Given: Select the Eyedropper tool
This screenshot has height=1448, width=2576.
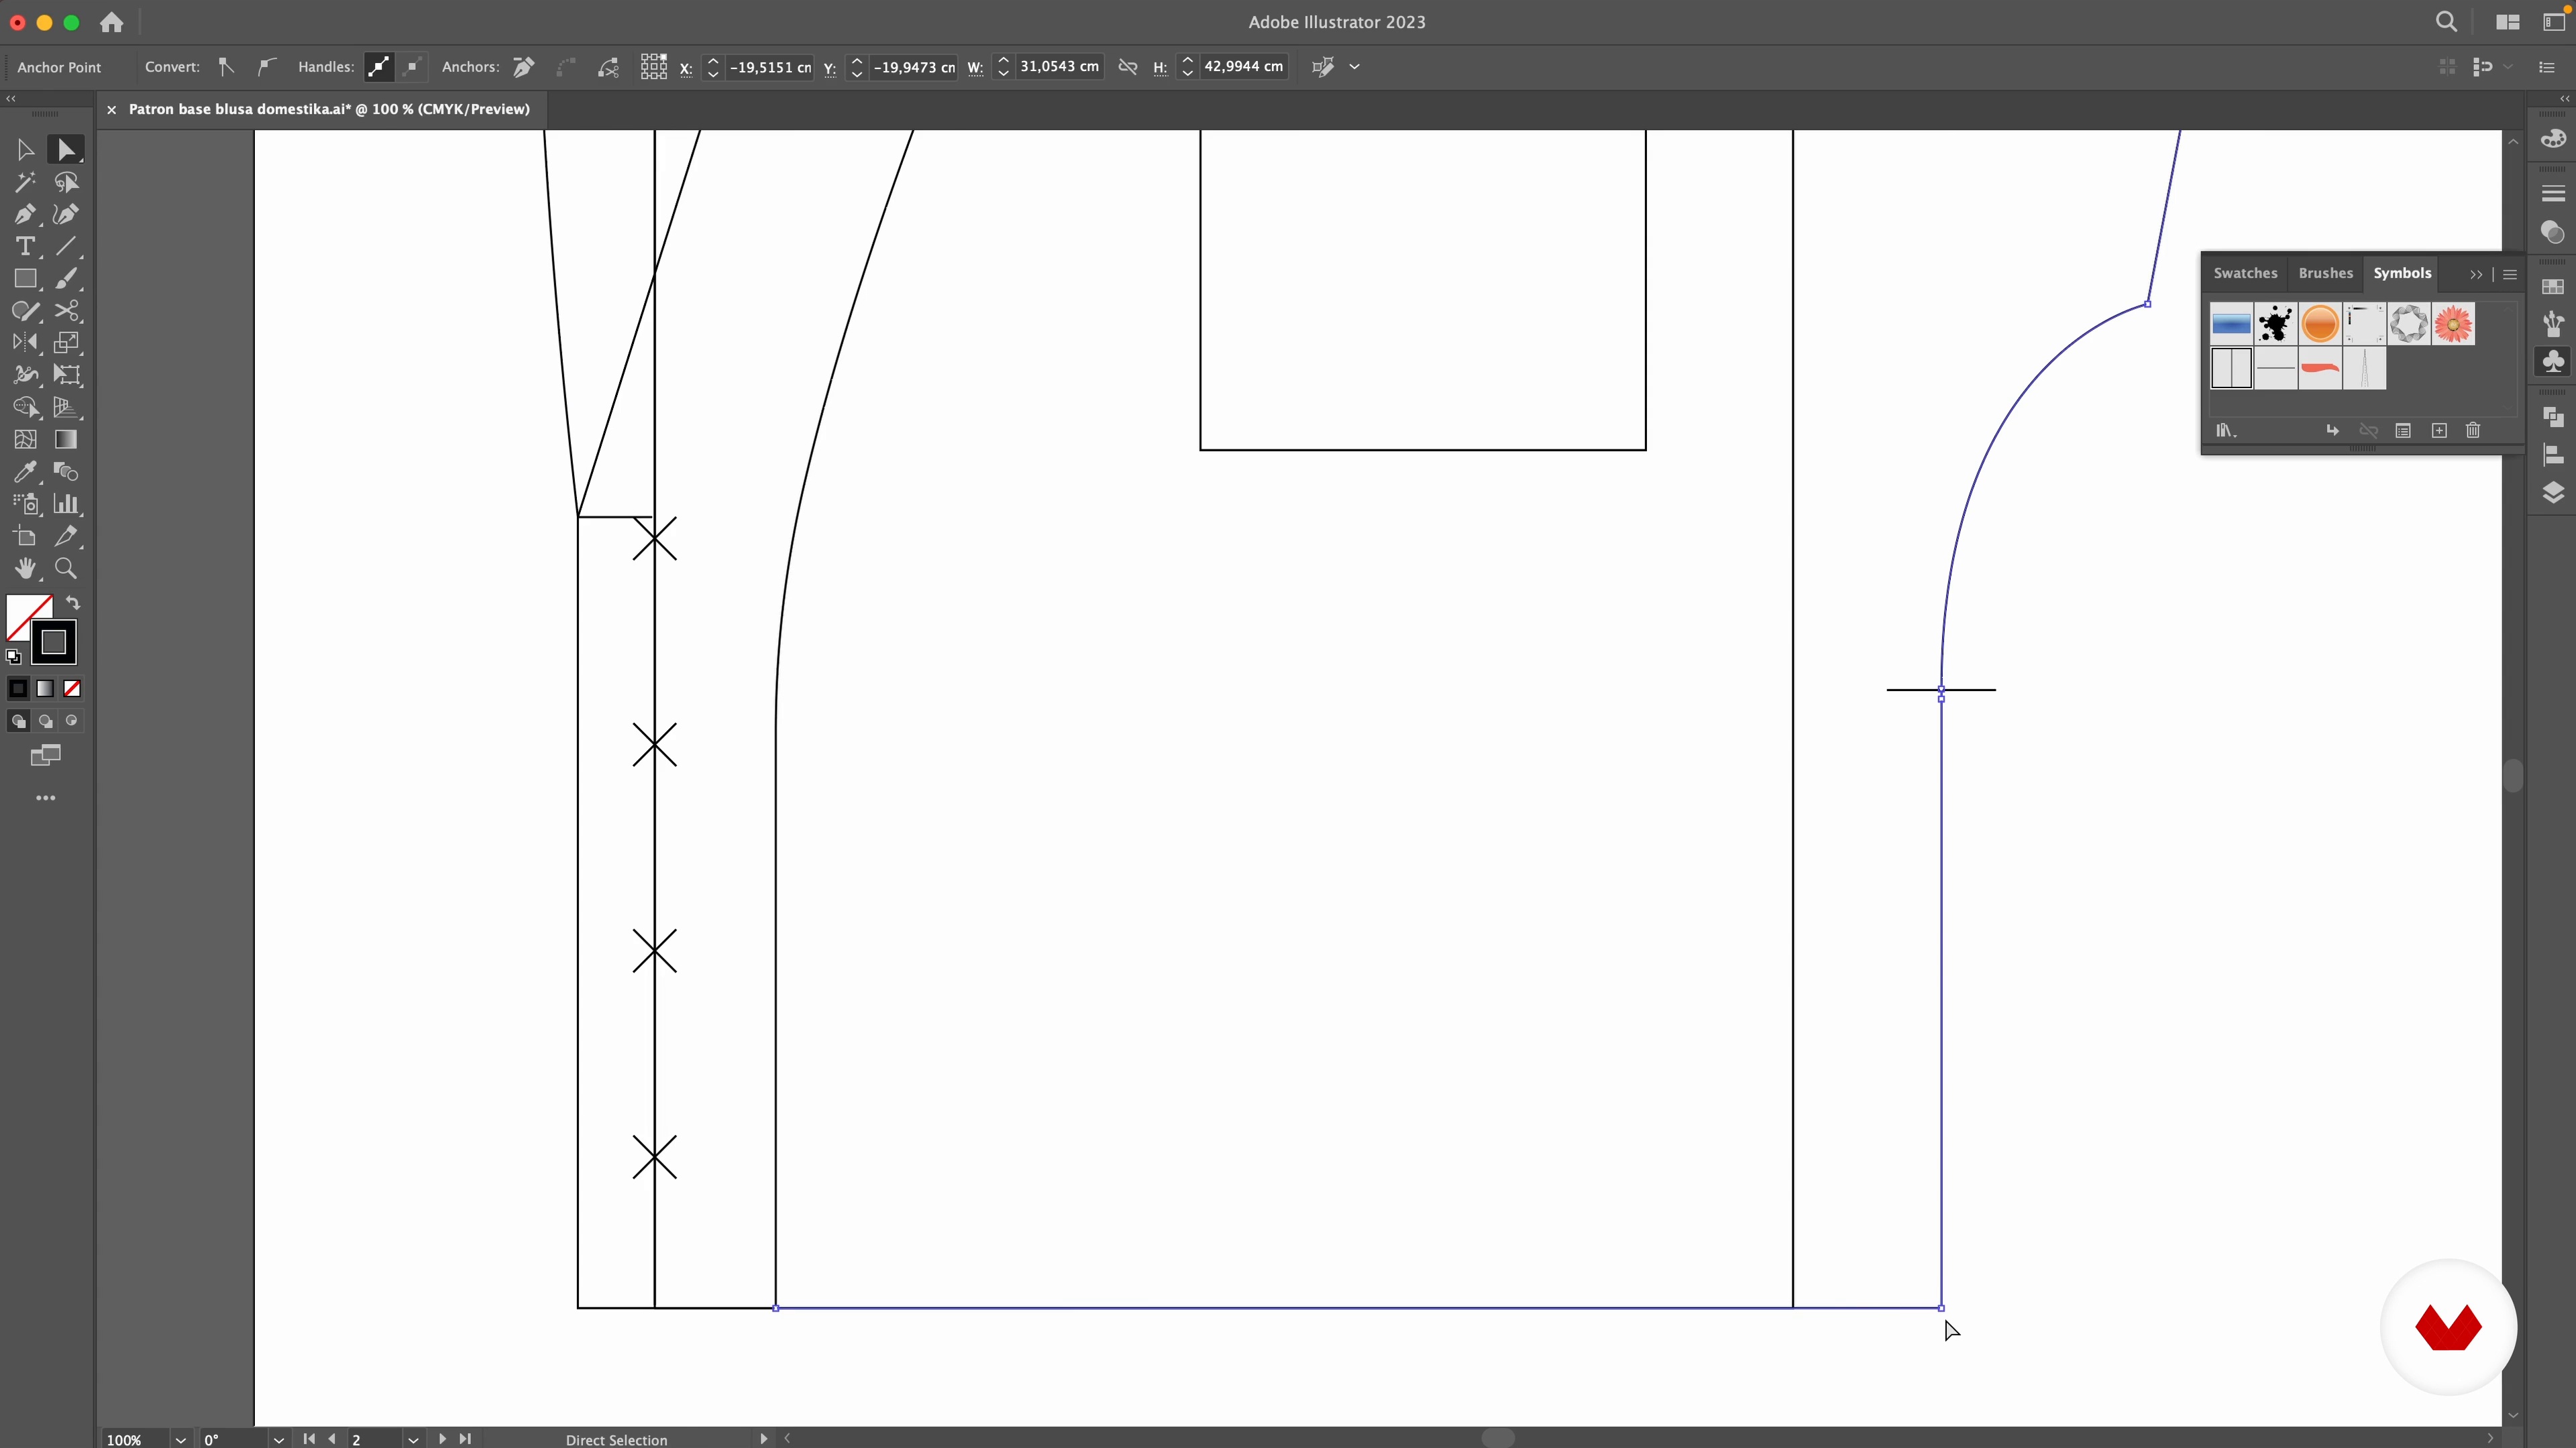Looking at the screenshot, I should 25,472.
